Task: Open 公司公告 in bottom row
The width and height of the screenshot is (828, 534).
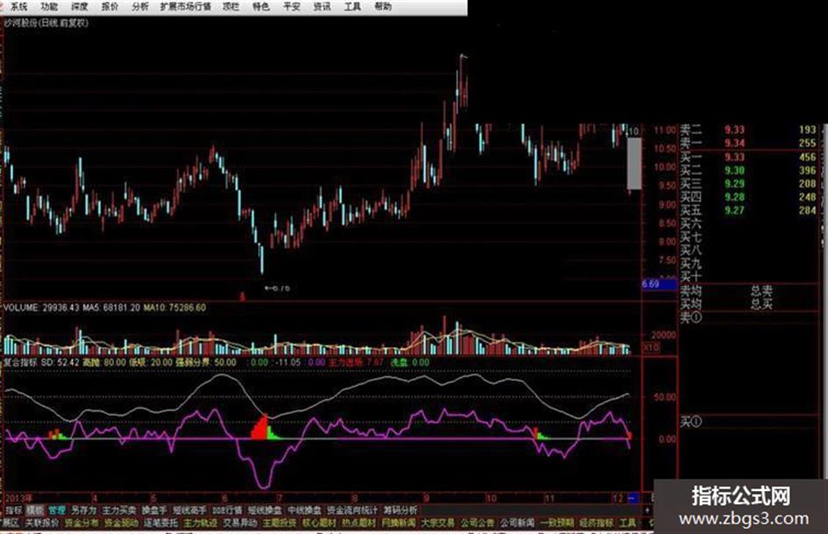Action: pyautogui.click(x=478, y=523)
